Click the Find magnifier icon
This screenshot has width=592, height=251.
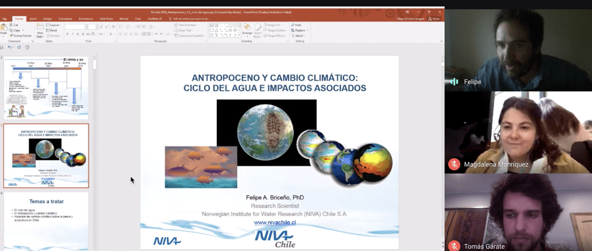click(x=293, y=25)
